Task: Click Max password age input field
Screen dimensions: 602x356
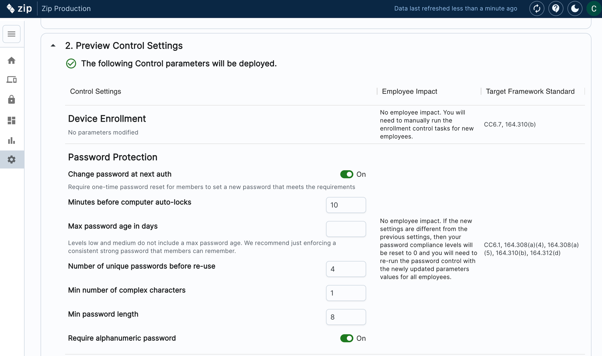Action: [x=346, y=229]
